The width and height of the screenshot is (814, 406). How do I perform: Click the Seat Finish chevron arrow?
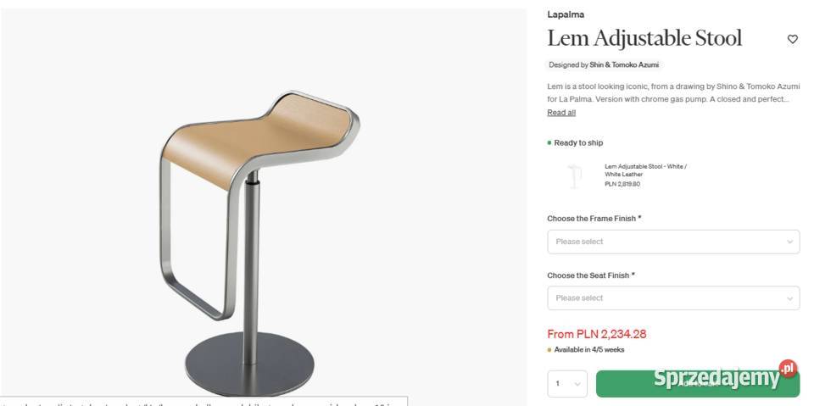[789, 298]
